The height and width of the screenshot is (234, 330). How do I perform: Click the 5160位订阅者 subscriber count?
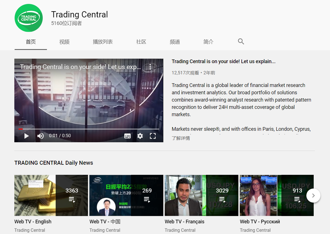coord(67,23)
